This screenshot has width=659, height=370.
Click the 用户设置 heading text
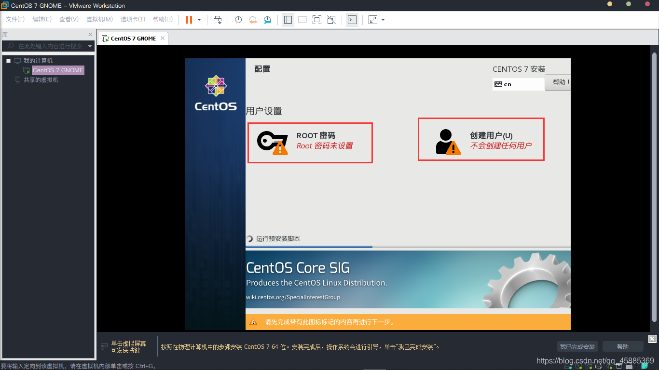[264, 111]
